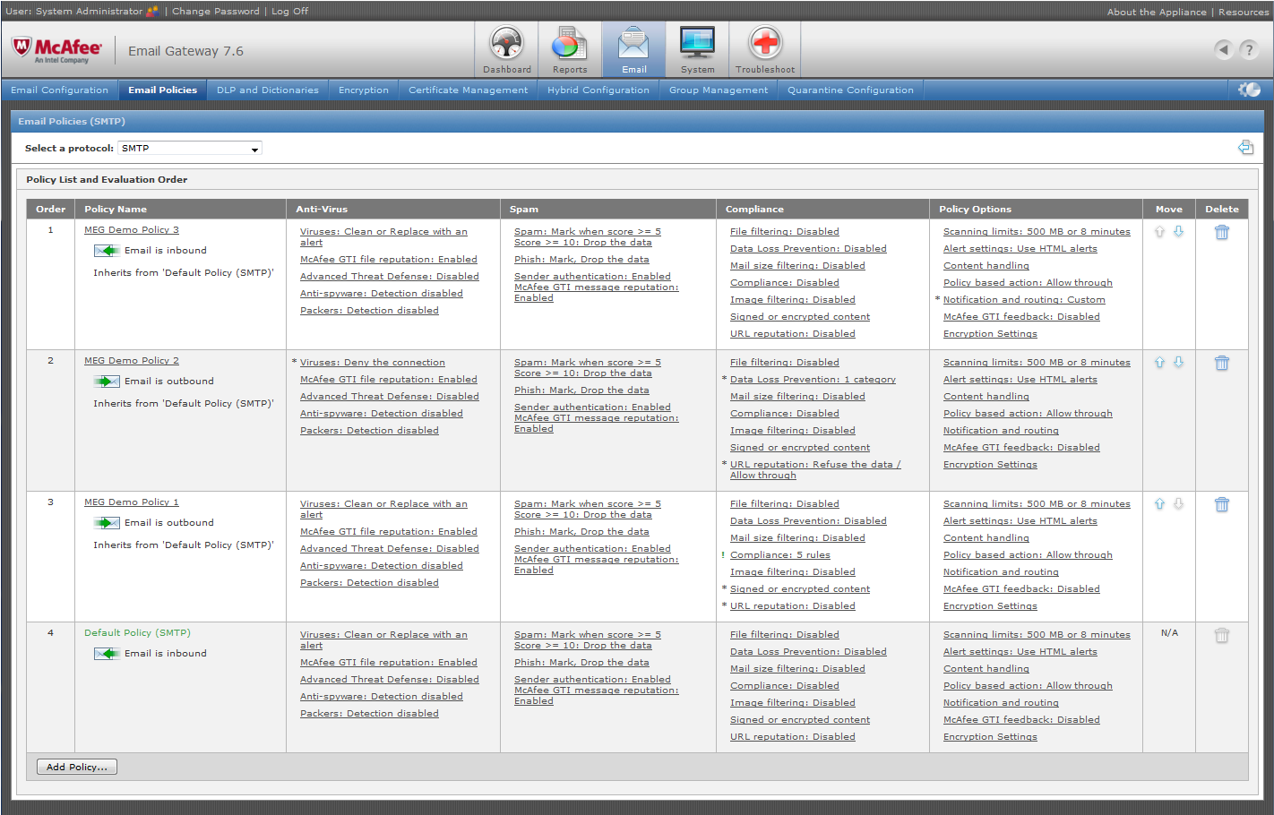Delete MEG Demo Policy 1 with trash icon
The image size is (1274, 815).
point(1221,504)
